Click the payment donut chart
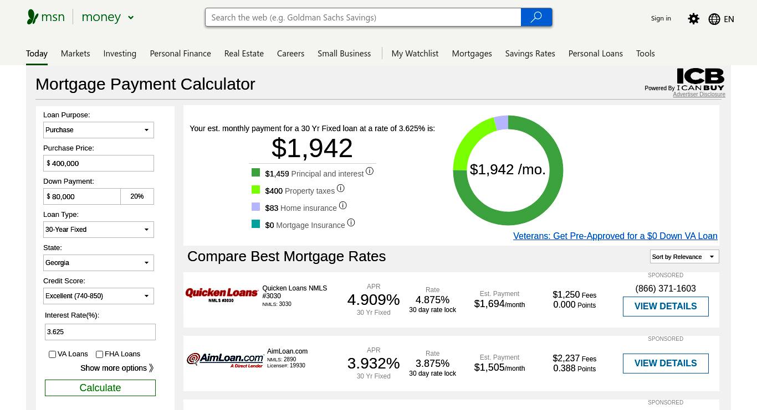 [508, 170]
